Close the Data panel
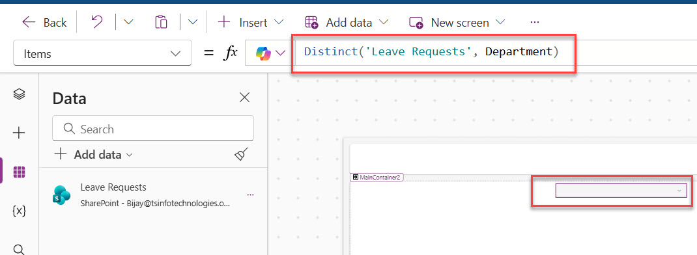697x255 pixels. point(244,98)
